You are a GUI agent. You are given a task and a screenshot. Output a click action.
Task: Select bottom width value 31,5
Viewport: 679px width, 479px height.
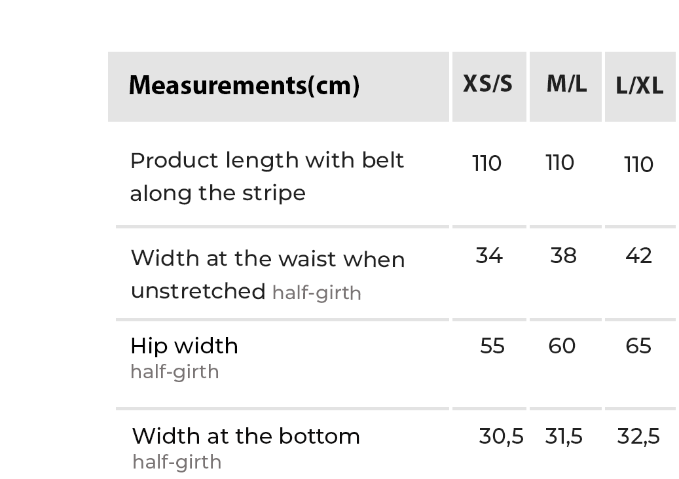click(564, 436)
